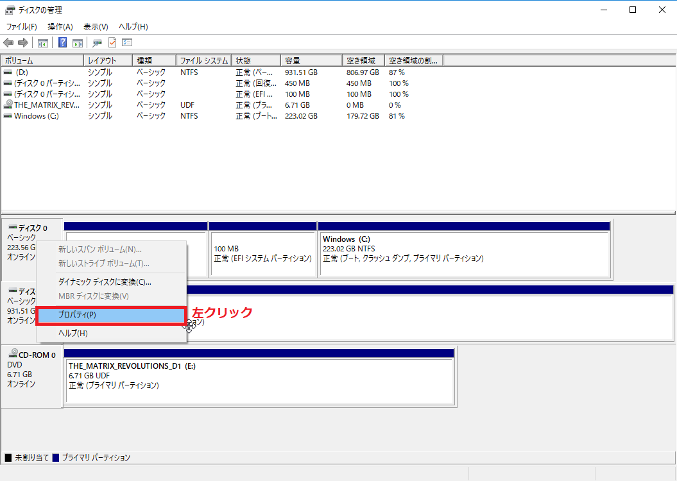
Task: Open the ファイル(F) menu
Action: [22, 27]
